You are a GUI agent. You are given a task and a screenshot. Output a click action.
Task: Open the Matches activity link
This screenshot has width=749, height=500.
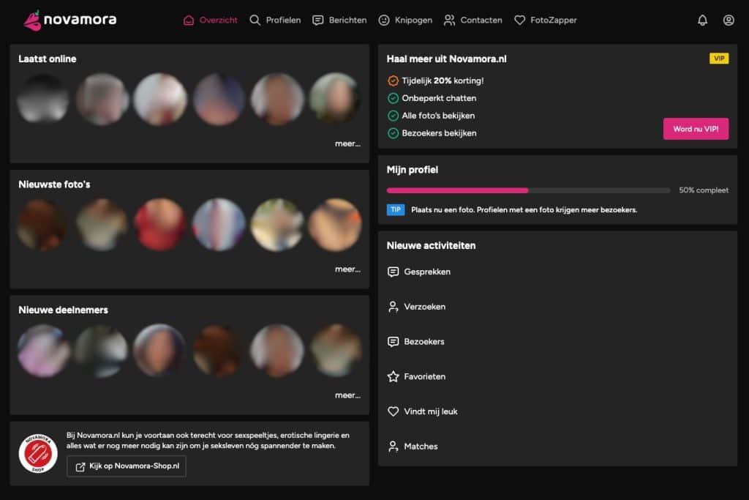(x=413, y=447)
